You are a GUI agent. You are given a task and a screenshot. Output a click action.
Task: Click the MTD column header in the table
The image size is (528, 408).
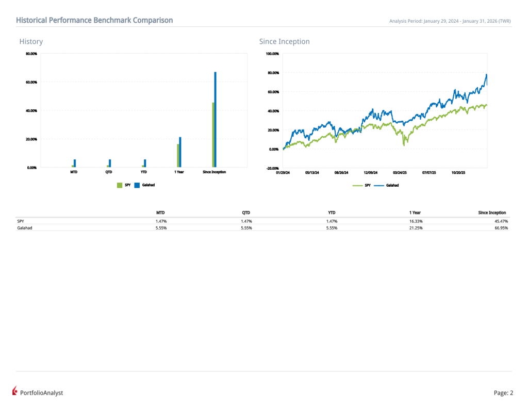160,213
